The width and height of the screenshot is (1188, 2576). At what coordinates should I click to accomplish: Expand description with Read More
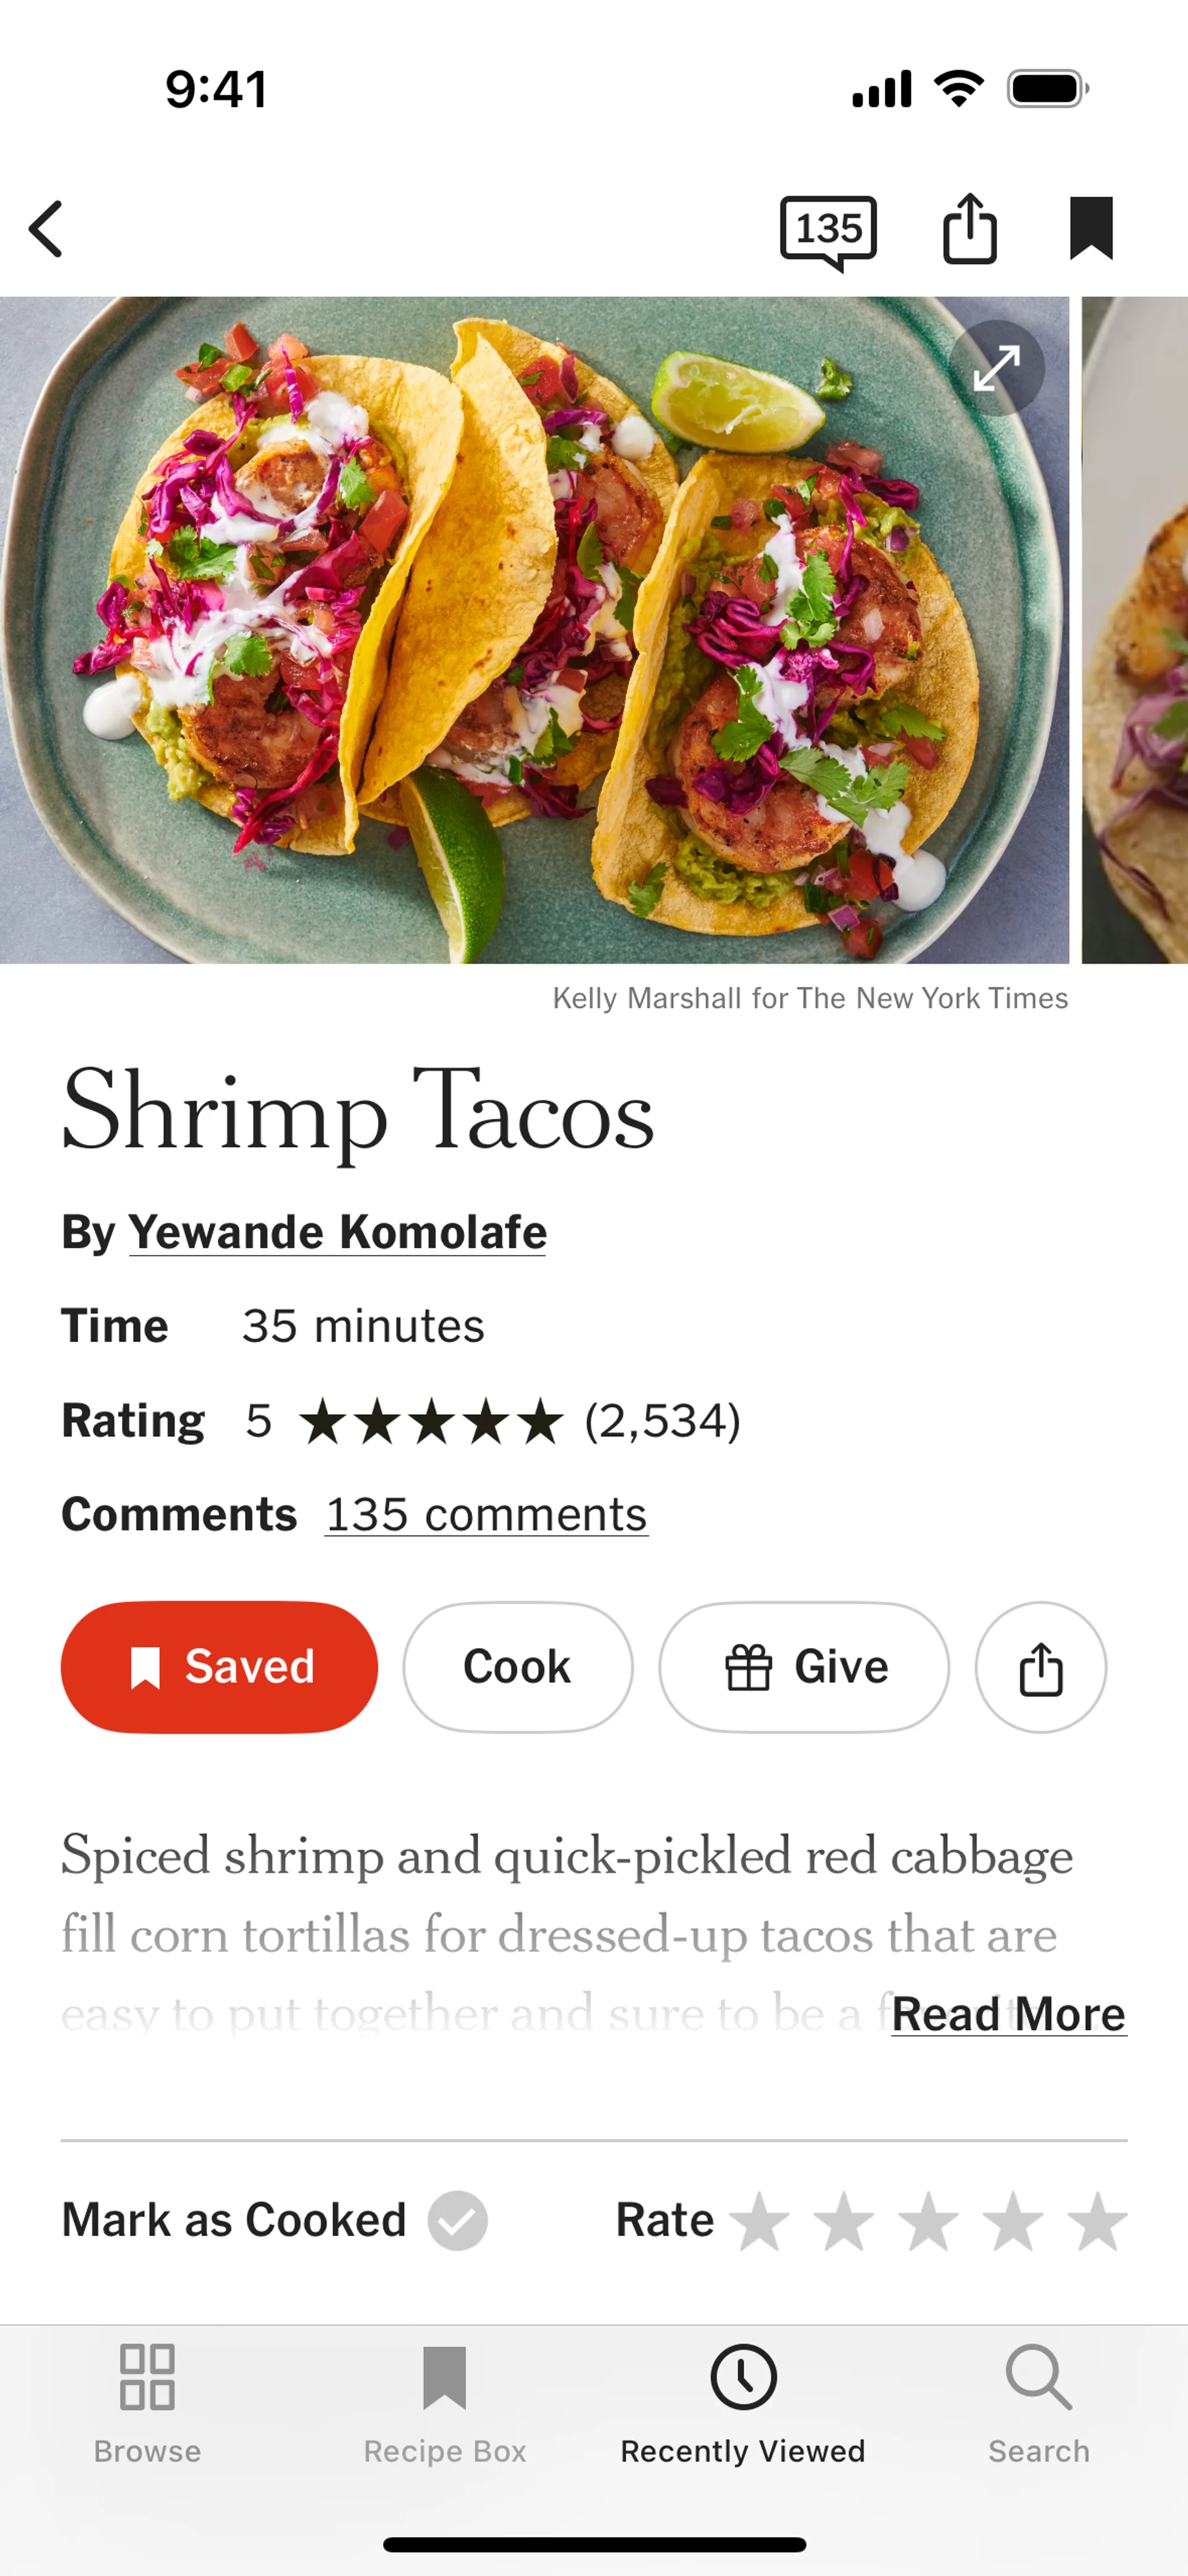pyautogui.click(x=1008, y=2014)
